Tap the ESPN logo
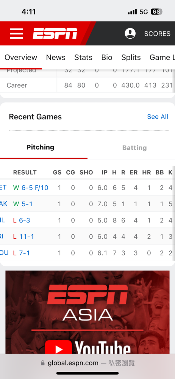This screenshot has height=379, width=175. coord(55,33)
